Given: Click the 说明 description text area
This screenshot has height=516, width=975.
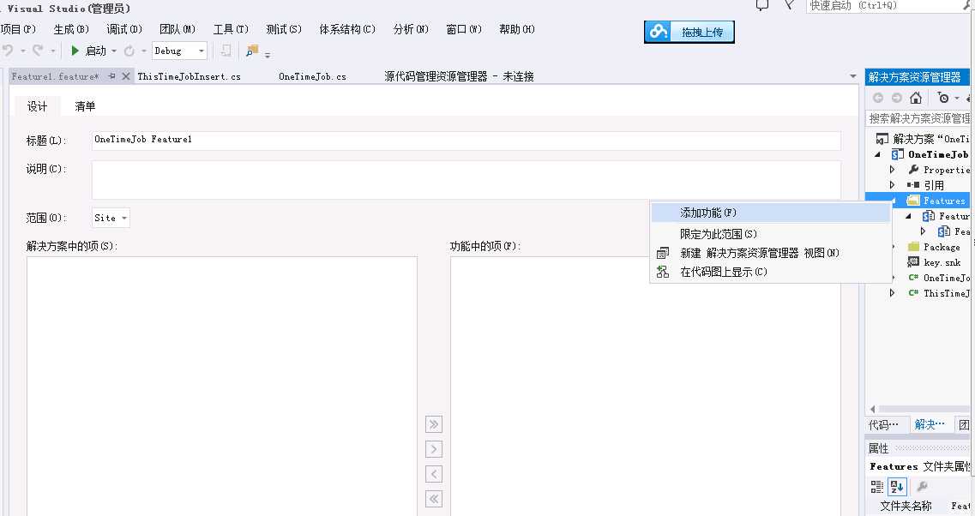Looking at the screenshot, I should click(x=466, y=180).
